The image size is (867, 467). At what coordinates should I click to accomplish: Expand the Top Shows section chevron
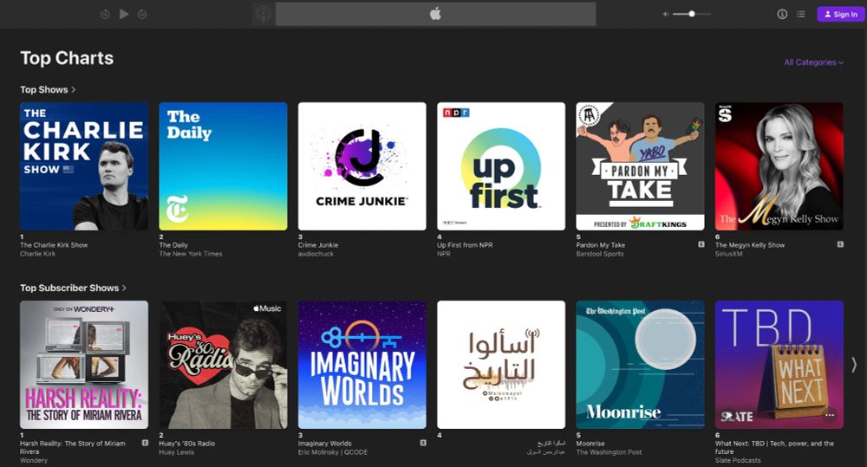click(x=74, y=89)
